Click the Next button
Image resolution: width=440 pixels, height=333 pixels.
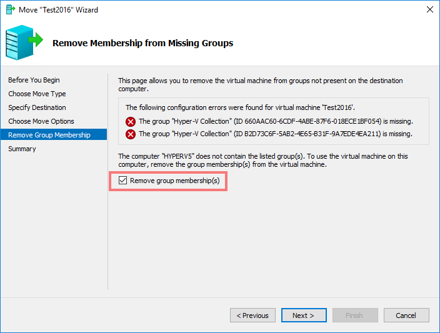click(304, 316)
